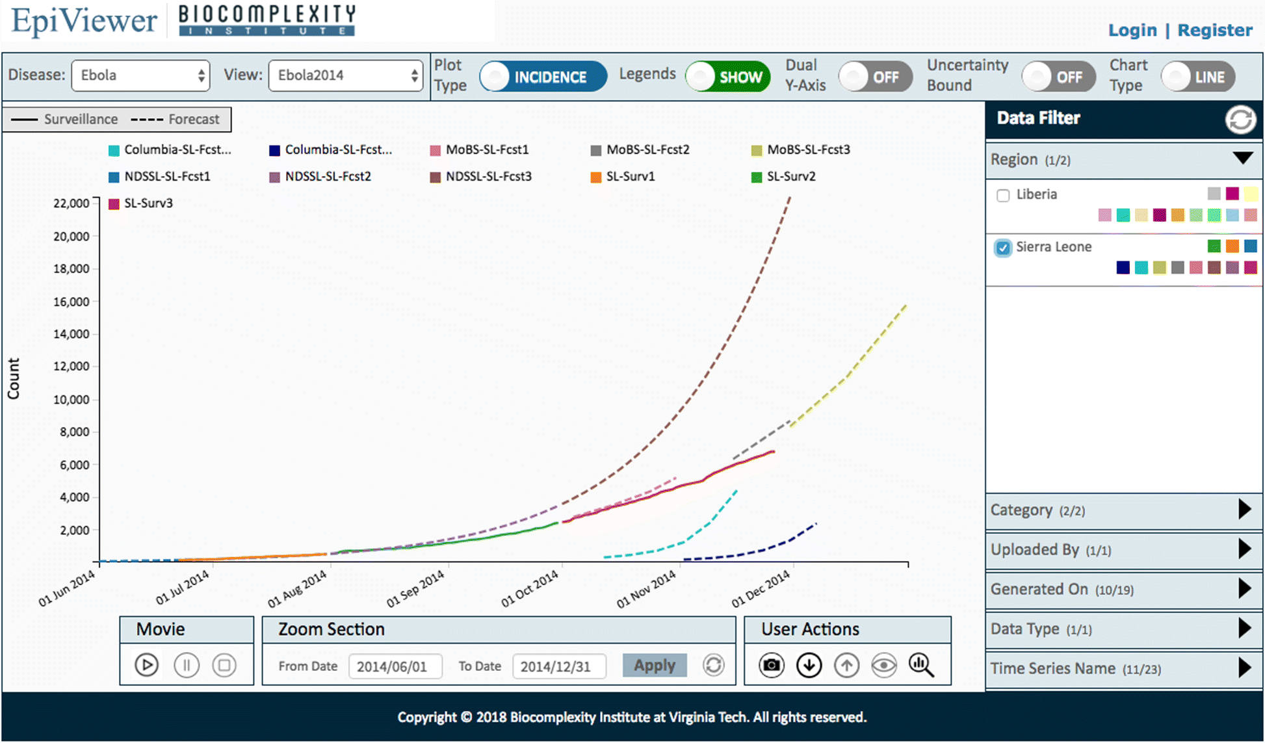Toggle SL-Surv3 magenta legend marker
The image size is (1265, 743).
[x=114, y=204]
